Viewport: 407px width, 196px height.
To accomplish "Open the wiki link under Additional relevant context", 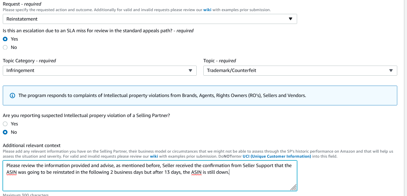I will coord(154,156).
